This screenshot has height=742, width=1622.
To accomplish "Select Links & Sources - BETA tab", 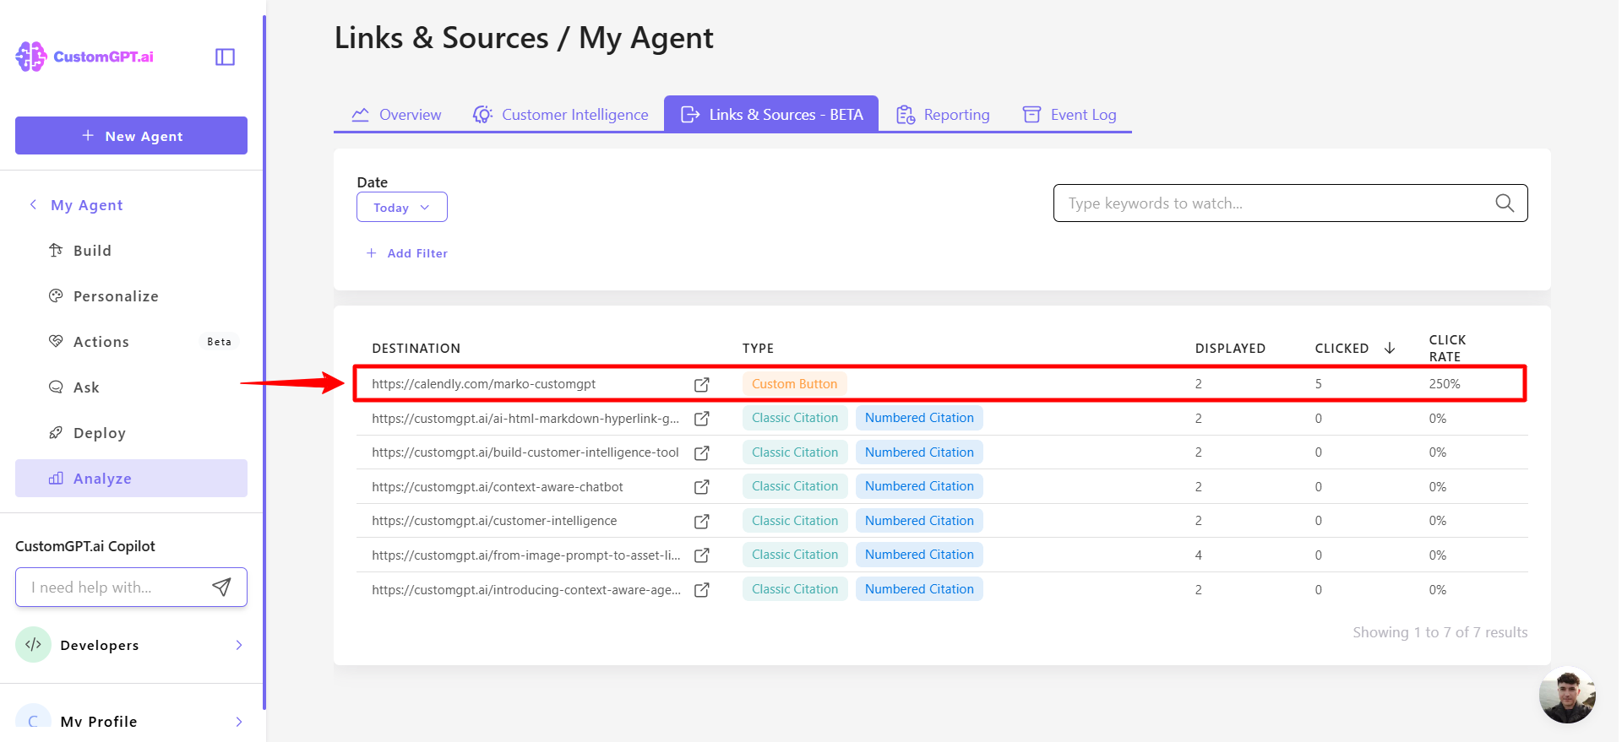I will (771, 114).
